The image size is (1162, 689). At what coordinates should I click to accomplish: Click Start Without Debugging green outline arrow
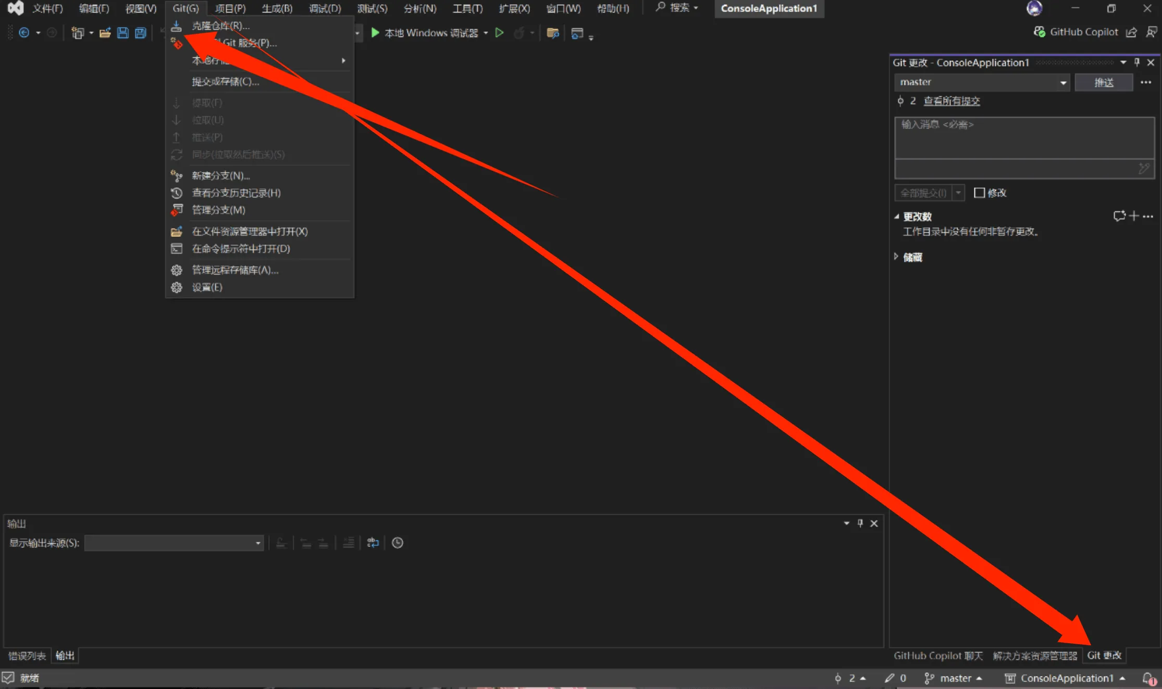click(x=499, y=33)
